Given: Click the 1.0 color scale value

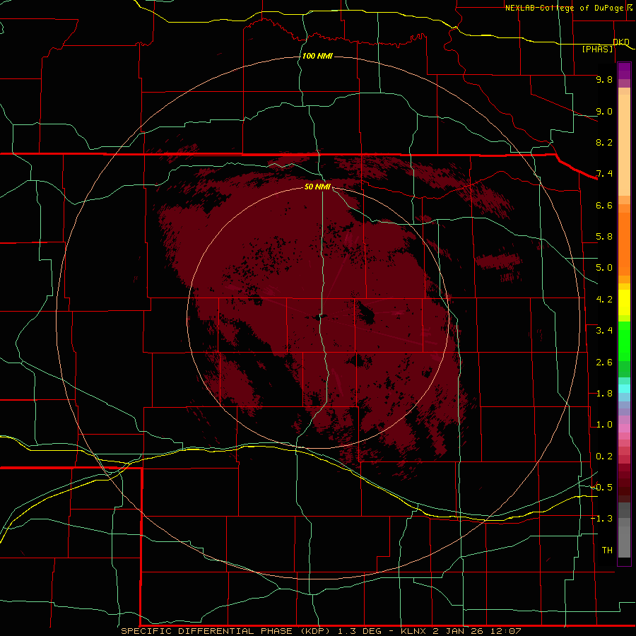Looking at the screenshot, I should [604, 425].
